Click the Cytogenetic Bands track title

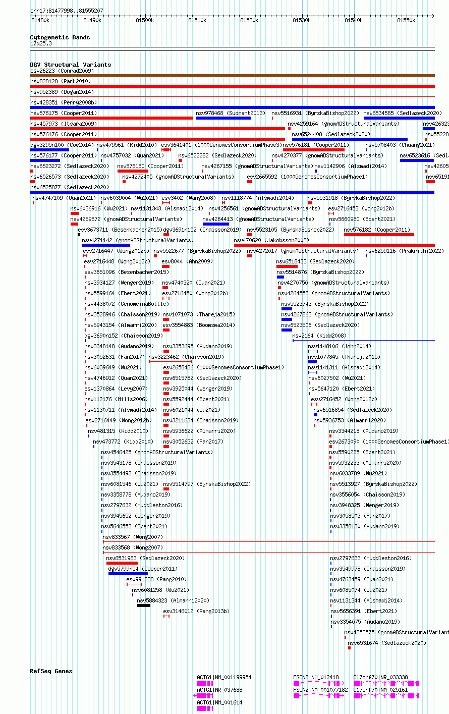coord(60,37)
